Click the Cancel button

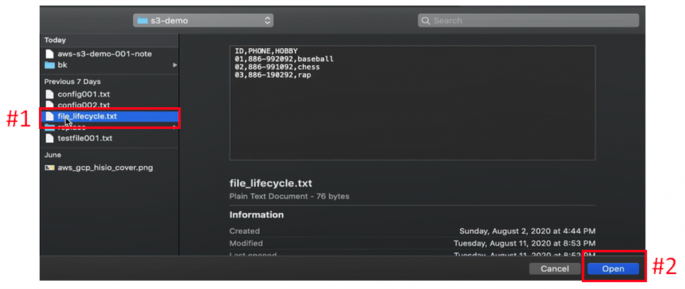555,269
